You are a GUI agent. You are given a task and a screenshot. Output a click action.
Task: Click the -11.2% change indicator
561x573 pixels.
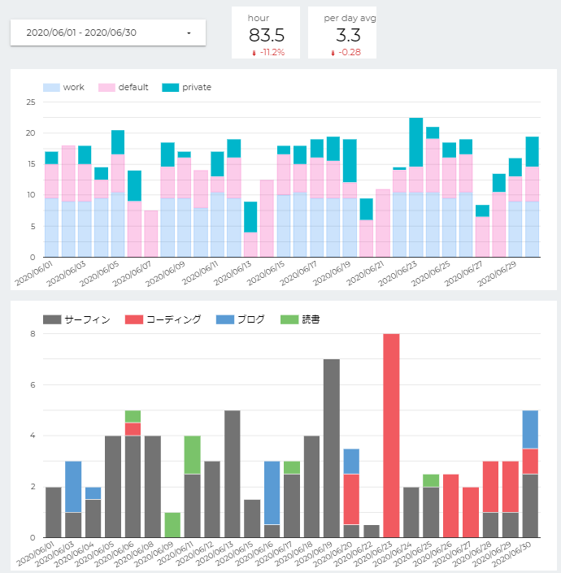click(272, 52)
